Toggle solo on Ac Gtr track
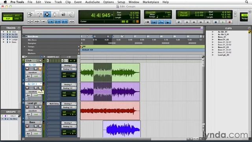The height and width of the screenshot is (142, 252). (36, 69)
